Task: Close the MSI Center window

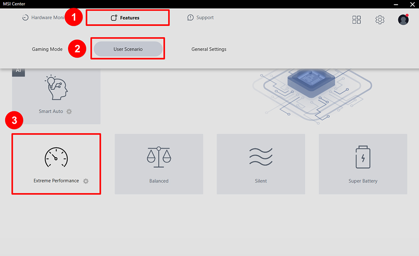Action: pyautogui.click(x=412, y=4)
